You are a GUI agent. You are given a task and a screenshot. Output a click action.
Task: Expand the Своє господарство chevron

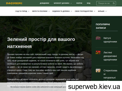click(95, 11)
